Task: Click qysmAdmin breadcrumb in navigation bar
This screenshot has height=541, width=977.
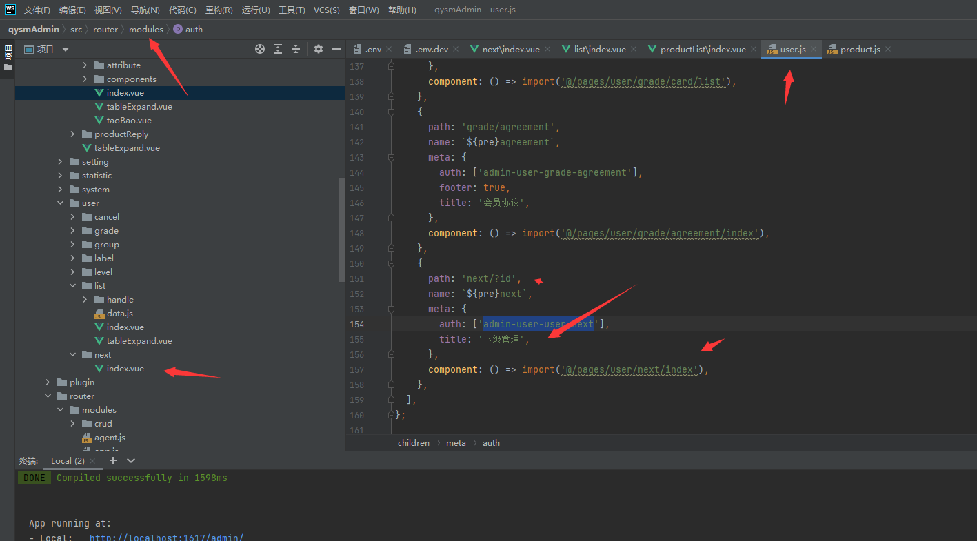Action: [x=34, y=30]
